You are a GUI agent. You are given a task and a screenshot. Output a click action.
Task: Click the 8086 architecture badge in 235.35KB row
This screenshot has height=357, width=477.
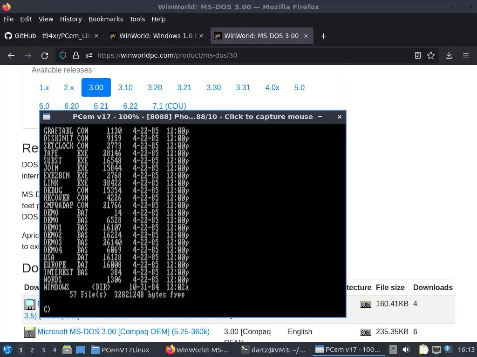366,332
